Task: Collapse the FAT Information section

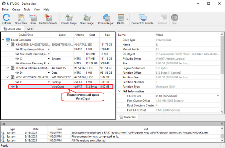Action: [119, 91]
